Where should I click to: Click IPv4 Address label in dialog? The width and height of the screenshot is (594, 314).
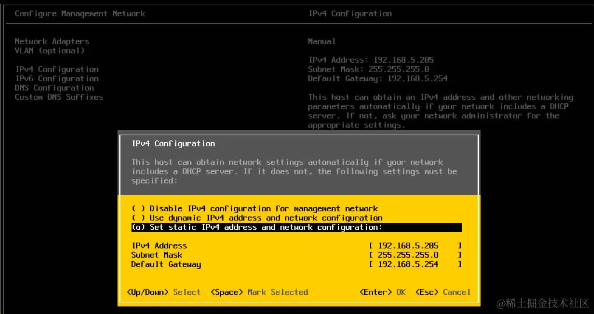[x=159, y=246]
